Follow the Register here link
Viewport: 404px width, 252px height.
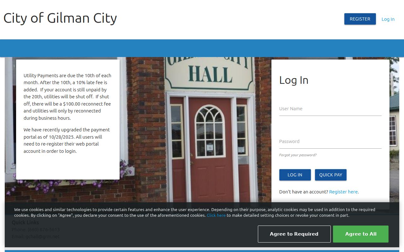click(x=343, y=192)
